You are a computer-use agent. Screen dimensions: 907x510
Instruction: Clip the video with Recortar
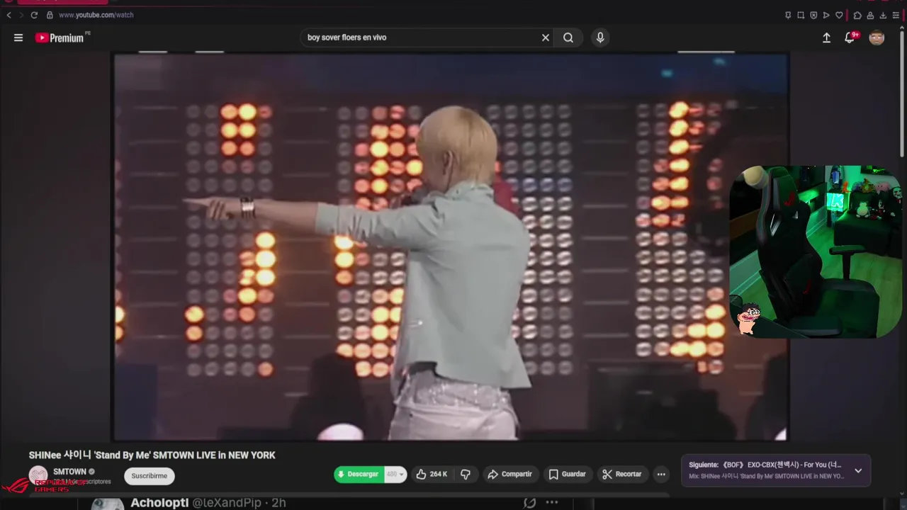click(x=622, y=474)
